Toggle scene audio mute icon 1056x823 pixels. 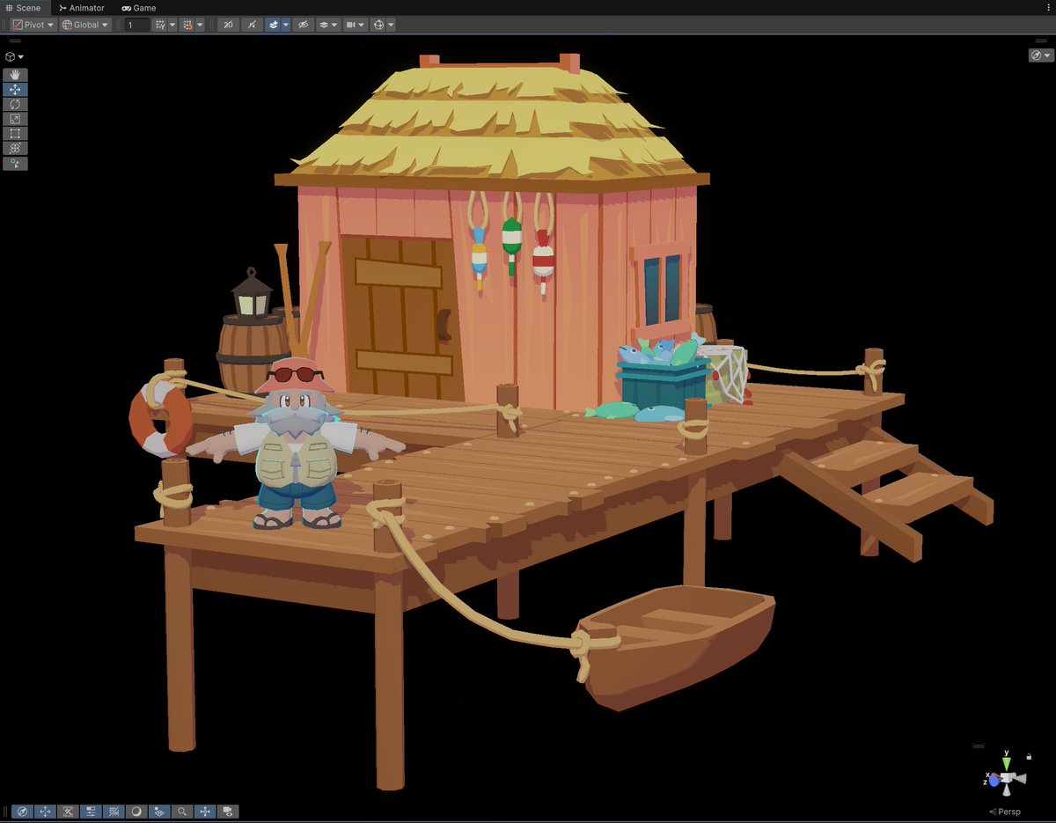(x=252, y=25)
